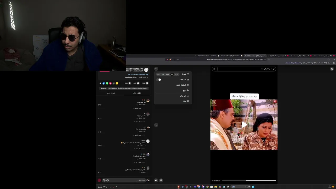This screenshot has width=336, height=189.
Task: Set playback speed to 1.5
Action: pos(163,74)
